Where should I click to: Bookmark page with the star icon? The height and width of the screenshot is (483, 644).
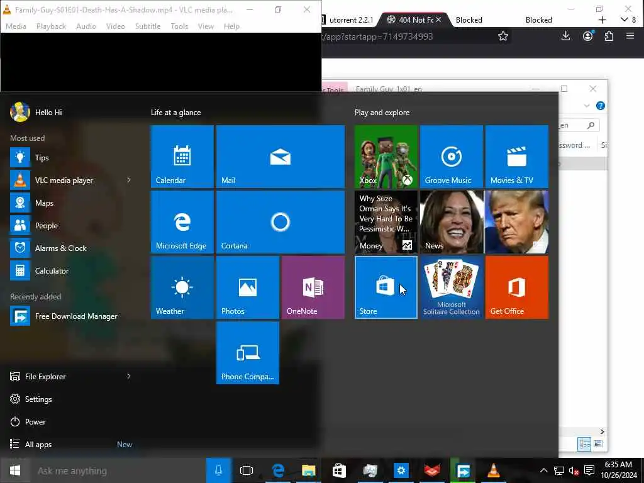tap(502, 36)
